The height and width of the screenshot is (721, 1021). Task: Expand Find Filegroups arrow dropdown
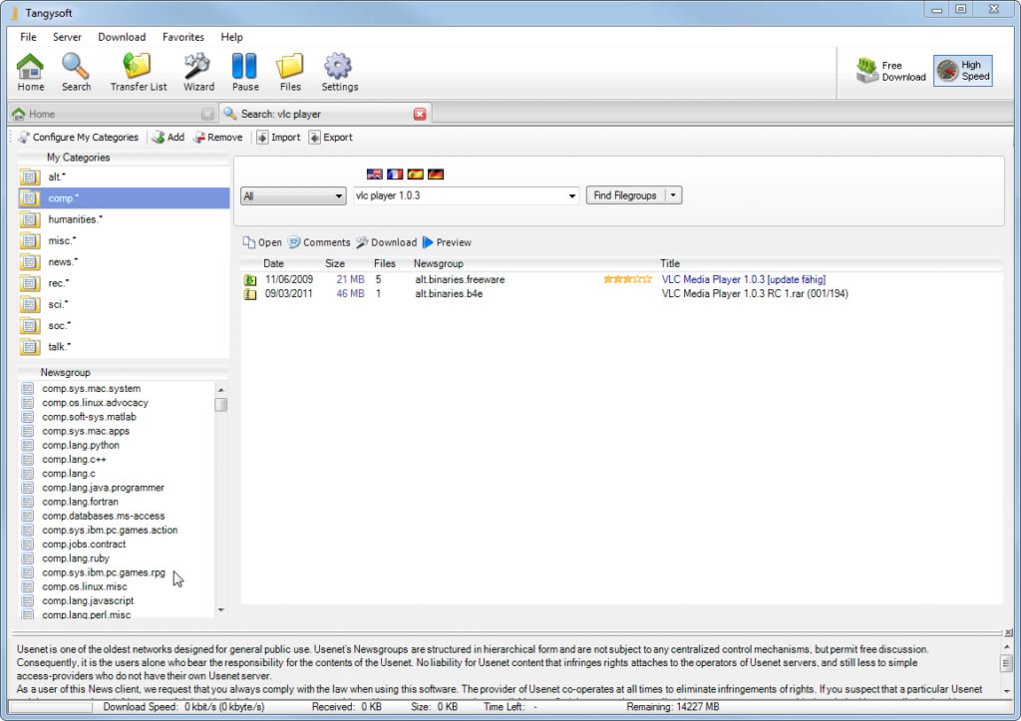[x=673, y=195]
